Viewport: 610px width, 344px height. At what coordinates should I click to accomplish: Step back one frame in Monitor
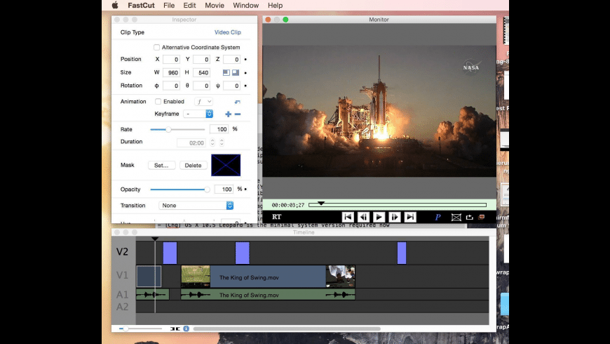[x=363, y=217]
